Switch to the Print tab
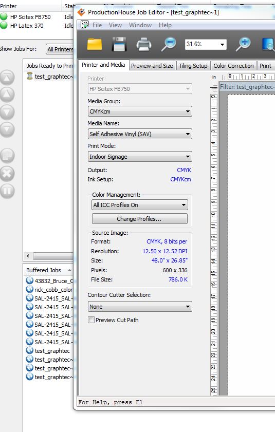The width and height of the screenshot is (275, 432). (x=265, y=66)
